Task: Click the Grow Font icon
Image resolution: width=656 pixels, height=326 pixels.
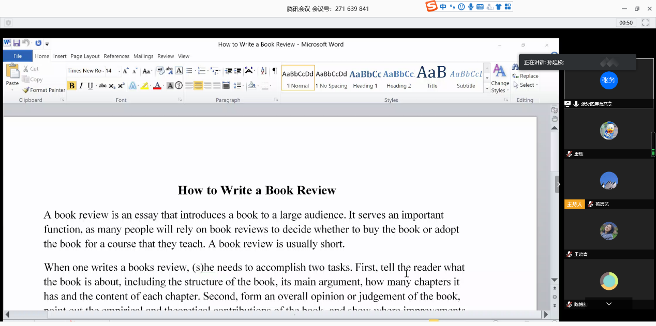Action: [x=126, y=71]
